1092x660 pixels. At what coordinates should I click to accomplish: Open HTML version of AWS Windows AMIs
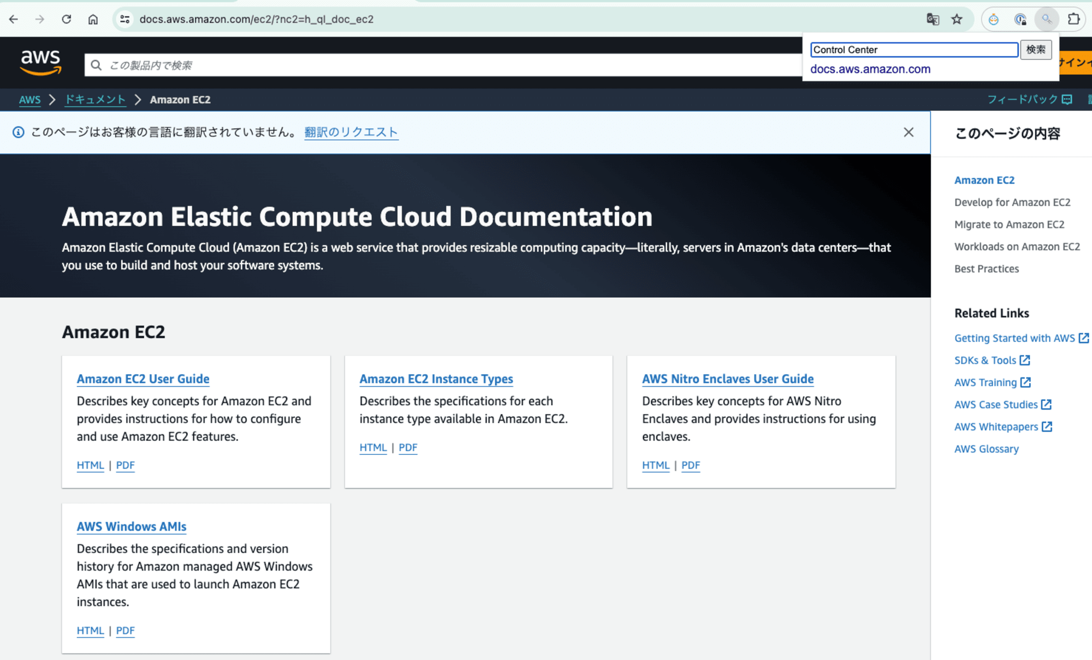[x=90, y=631]
